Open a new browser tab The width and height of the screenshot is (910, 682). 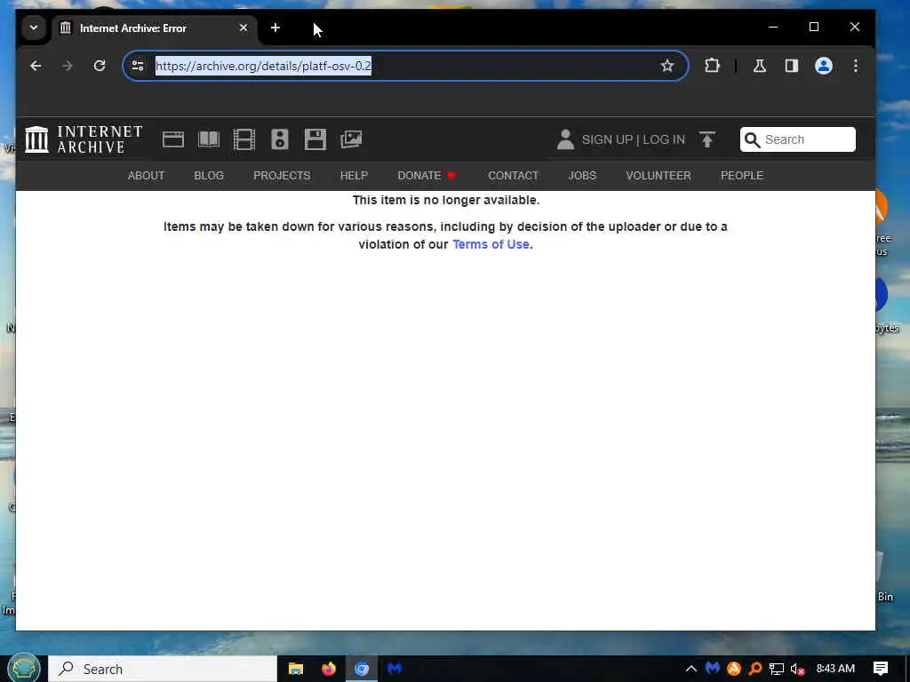275,28
